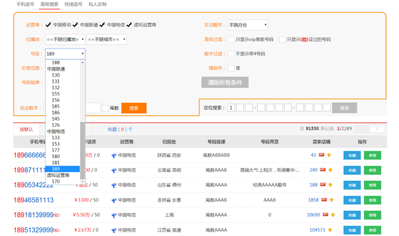Uncheck 中国联通 carrier checkbox
The image size is (399, 236).
click(76, 25)
